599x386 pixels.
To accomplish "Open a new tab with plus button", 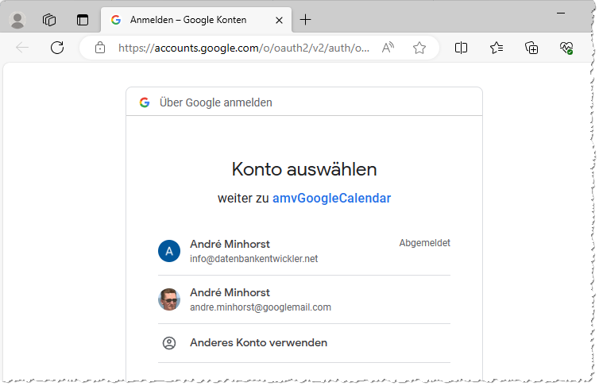I will pyautogui.click(x=306, y=20).
